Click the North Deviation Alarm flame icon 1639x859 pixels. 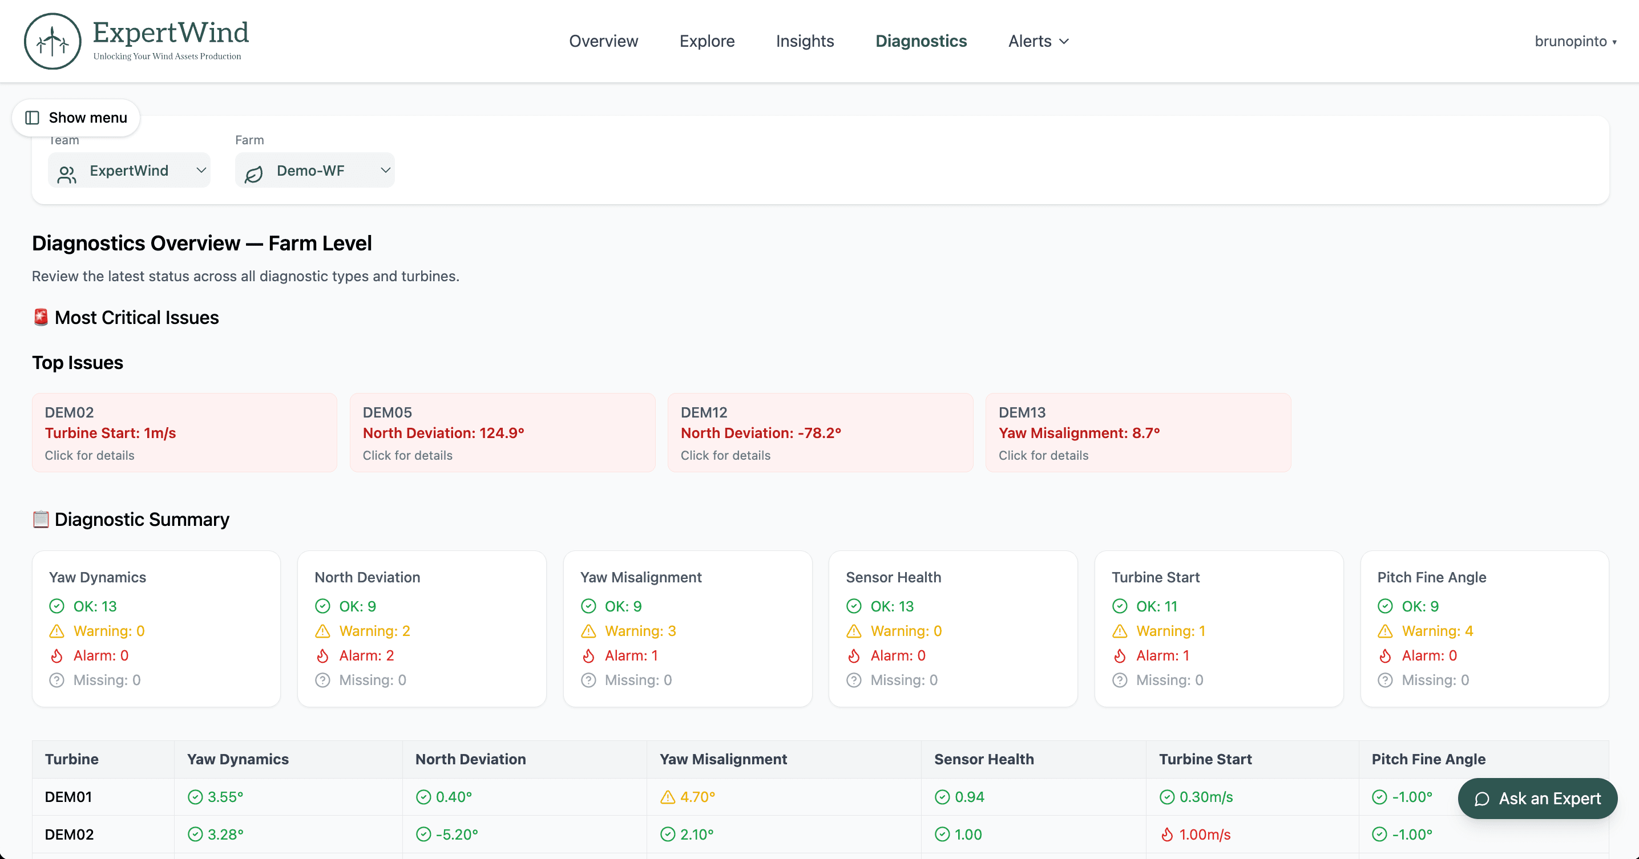pos(322,655)
